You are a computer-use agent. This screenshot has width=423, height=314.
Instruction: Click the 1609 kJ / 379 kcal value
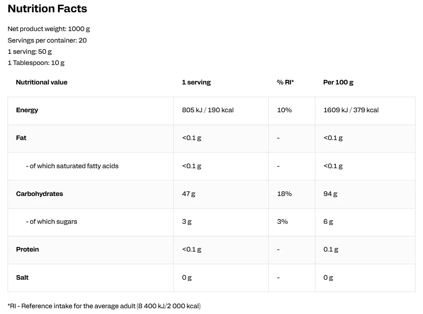pos(351,110)
